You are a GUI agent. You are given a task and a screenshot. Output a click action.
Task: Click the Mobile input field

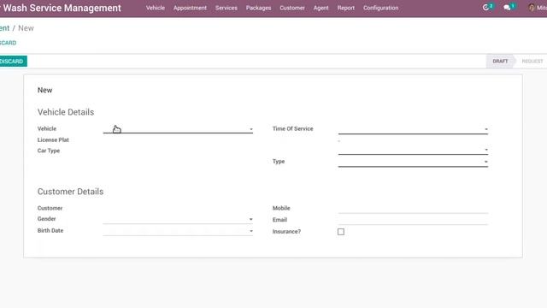click(413, 209)
